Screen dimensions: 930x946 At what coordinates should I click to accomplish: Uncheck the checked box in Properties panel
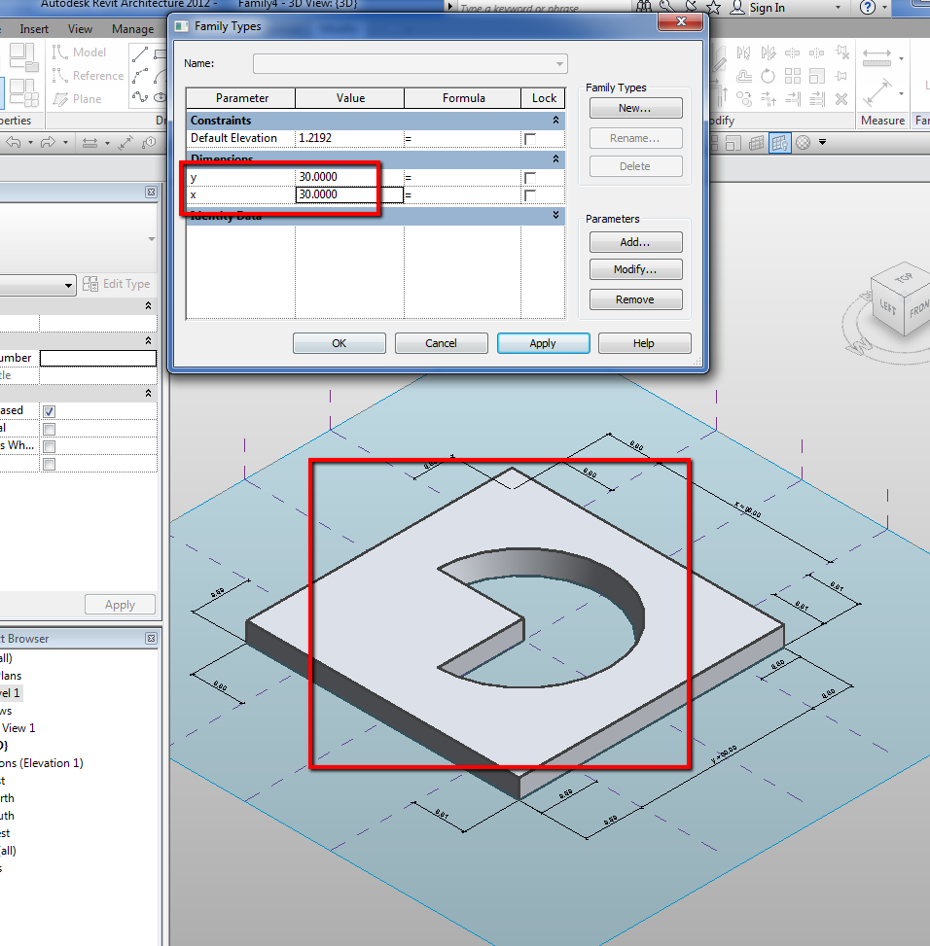[x=49, y=411]
